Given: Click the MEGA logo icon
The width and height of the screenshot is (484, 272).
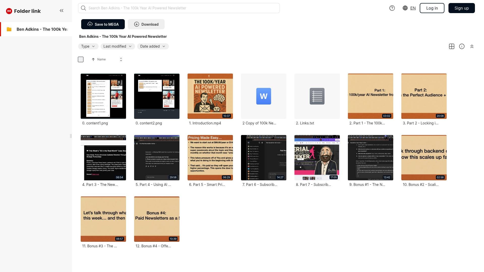Looking at the screenshot, I should [x=9, y=11].
